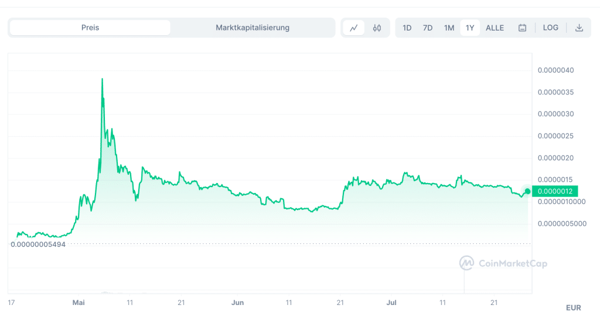Click the low price label 0.00000005494
Viewport: 600px width, 322px height.
pyautogui.click(x=38, y=244)
